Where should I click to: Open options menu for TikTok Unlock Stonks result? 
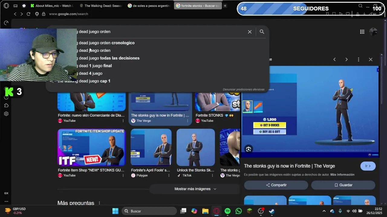coord(212,175)
